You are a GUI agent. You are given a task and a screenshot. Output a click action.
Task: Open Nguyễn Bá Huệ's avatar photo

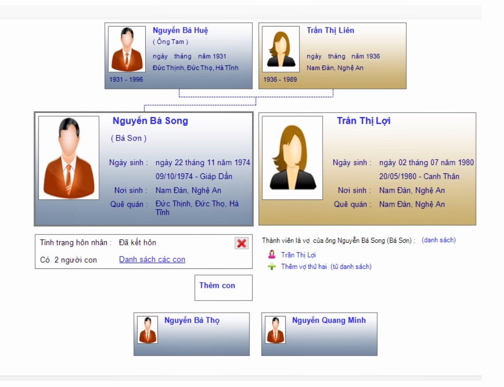(127, 49)
